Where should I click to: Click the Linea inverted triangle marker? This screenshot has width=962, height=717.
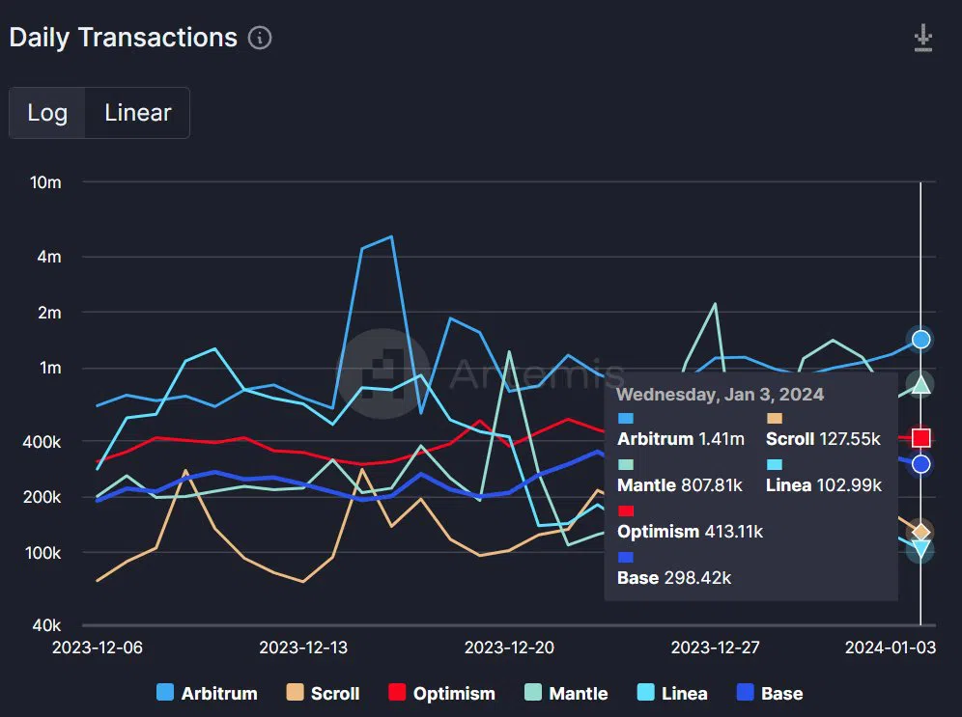tap(920, 548)
